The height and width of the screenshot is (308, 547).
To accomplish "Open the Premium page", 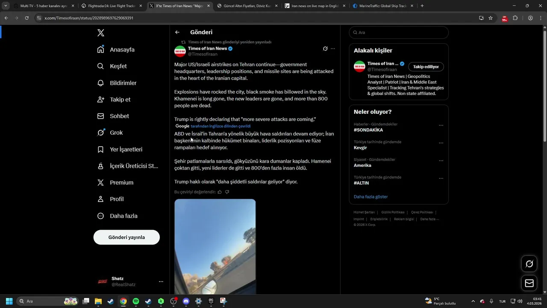I will coord(115,182).
